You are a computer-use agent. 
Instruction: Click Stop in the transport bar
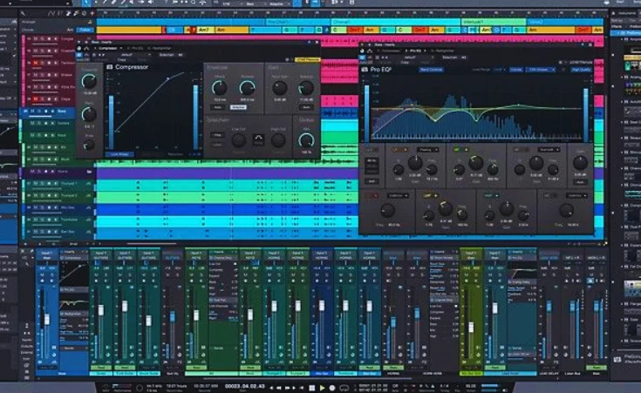(311, 387)
